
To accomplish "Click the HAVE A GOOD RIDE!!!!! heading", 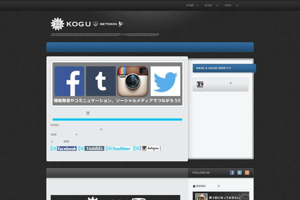I will [x=213, y=68].
